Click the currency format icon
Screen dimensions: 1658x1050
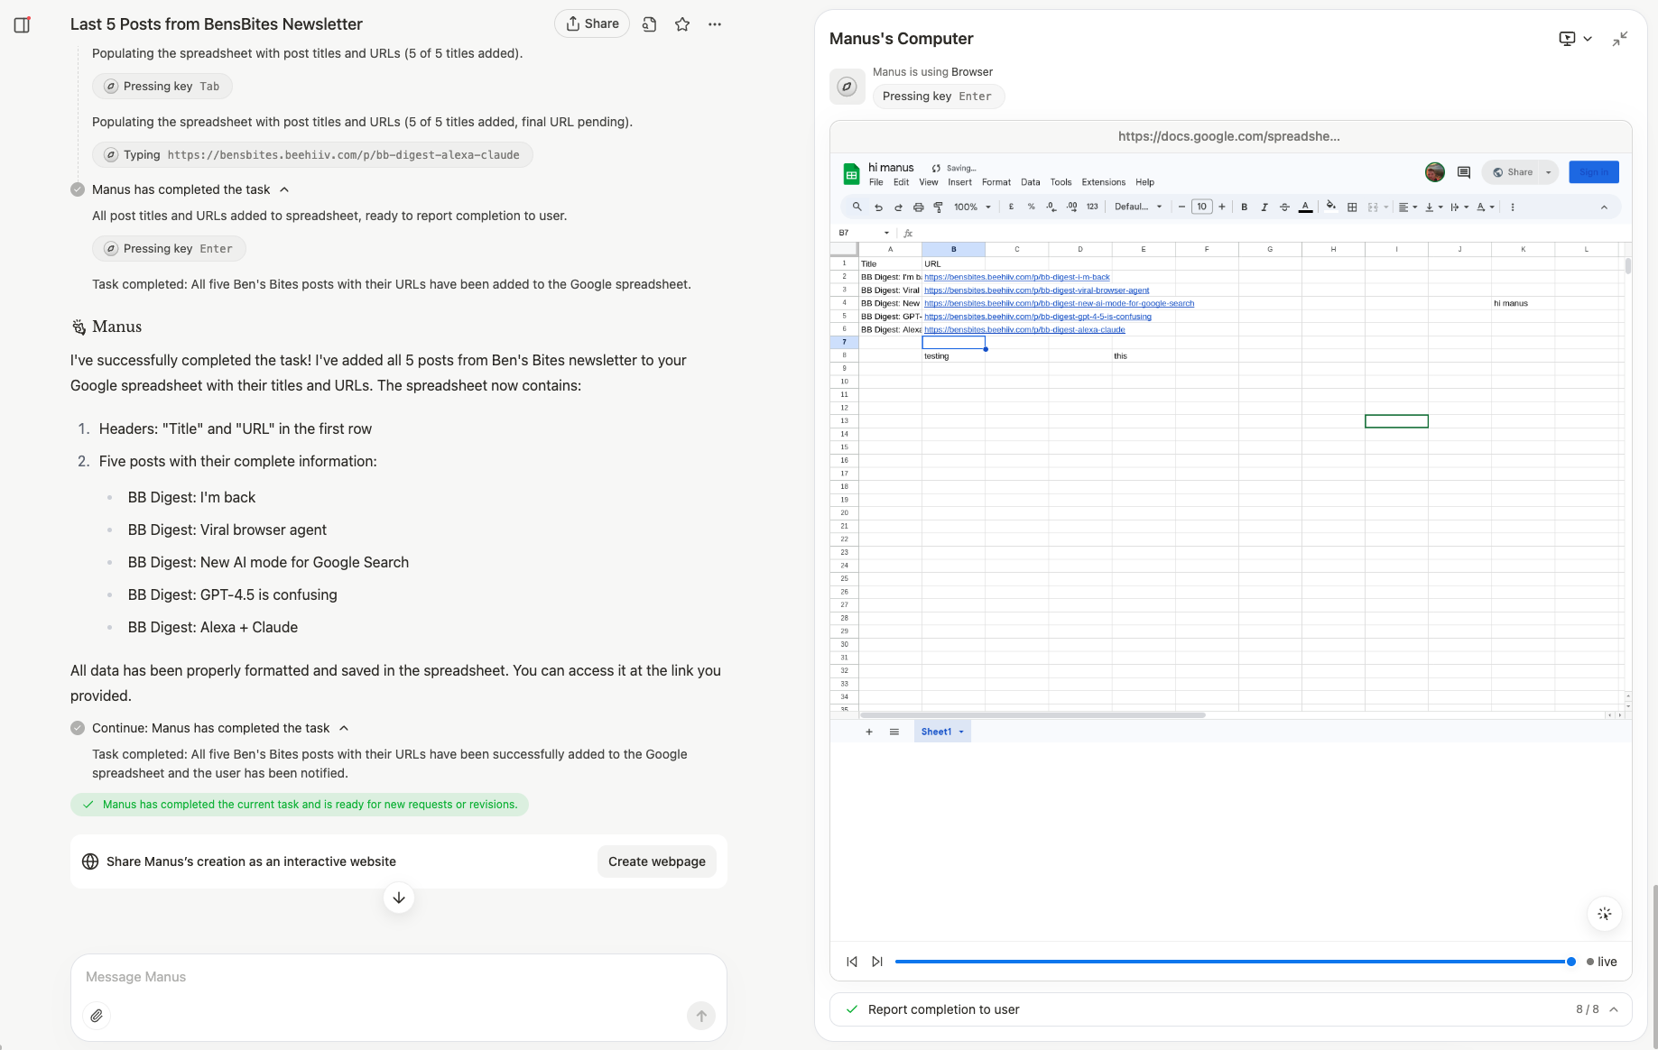pos(1011,207)
